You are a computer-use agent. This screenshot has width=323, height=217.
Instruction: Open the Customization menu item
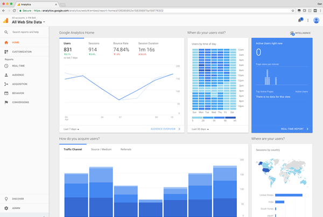pyautogui.click(x=24, y=52)
